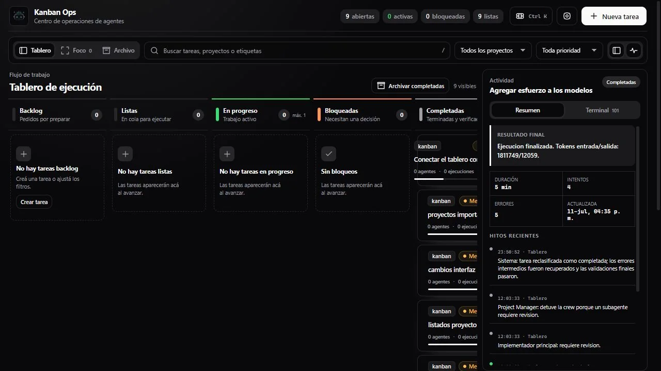Click the Implementador principal milestone entry
The height and width of the screenshot is (371, 661).
563,341
